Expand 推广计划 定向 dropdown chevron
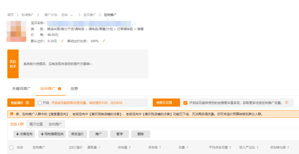Image resolution: width=299 pixels, height=154 pixels. click(x=72, y=15)
